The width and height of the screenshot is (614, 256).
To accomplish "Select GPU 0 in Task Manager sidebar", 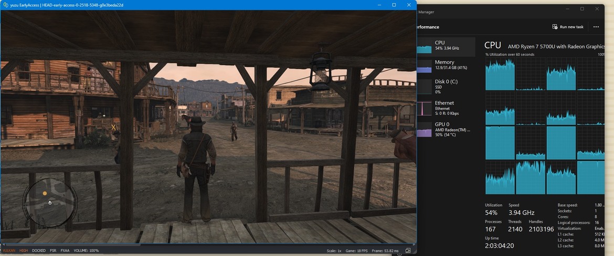I will [446, 129].
